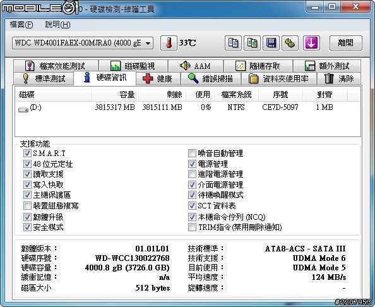Screen dimensions: 375x307
Task: Toggle the 讀取支援 checkbox
Action: click(27, 174)
